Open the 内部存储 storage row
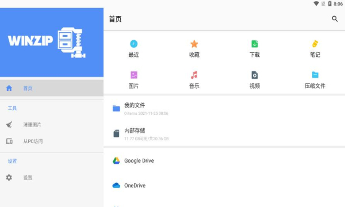 [224, 134]
